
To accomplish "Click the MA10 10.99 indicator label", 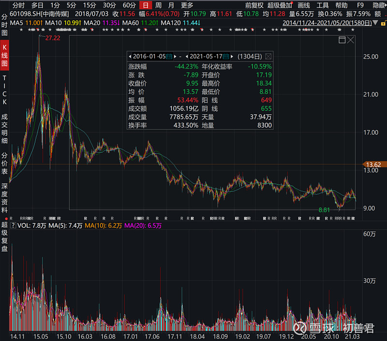I will tap(63, 23).
